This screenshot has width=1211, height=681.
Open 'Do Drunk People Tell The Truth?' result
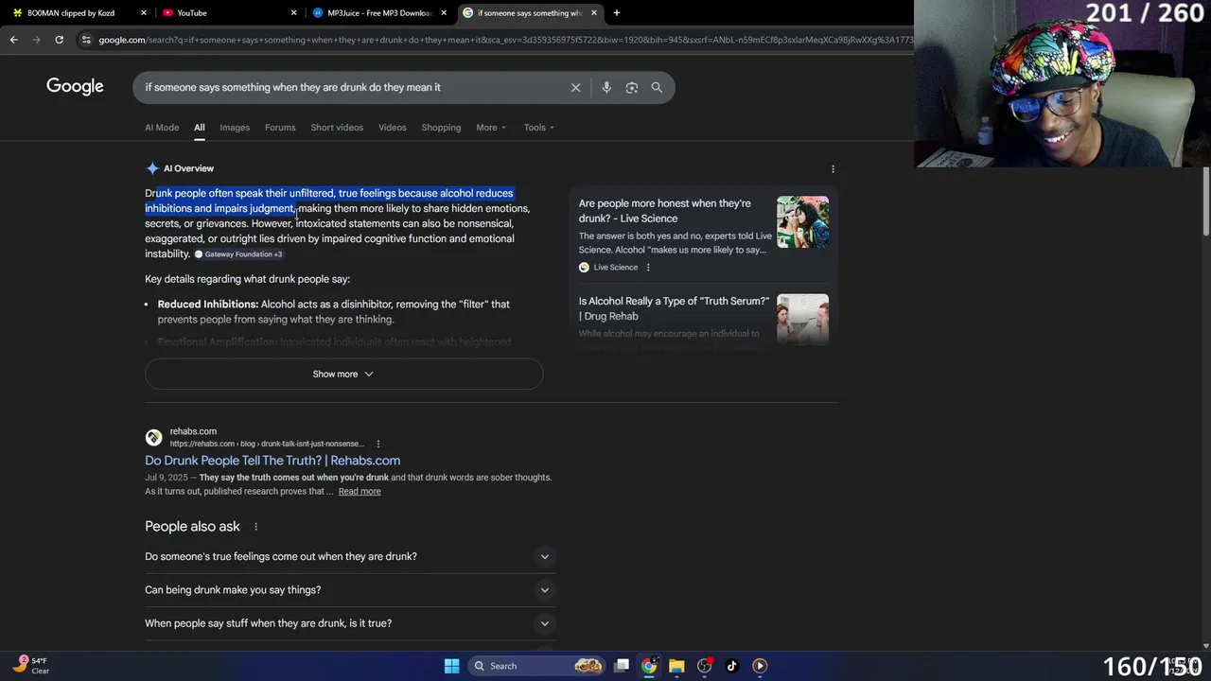[272, 461]
